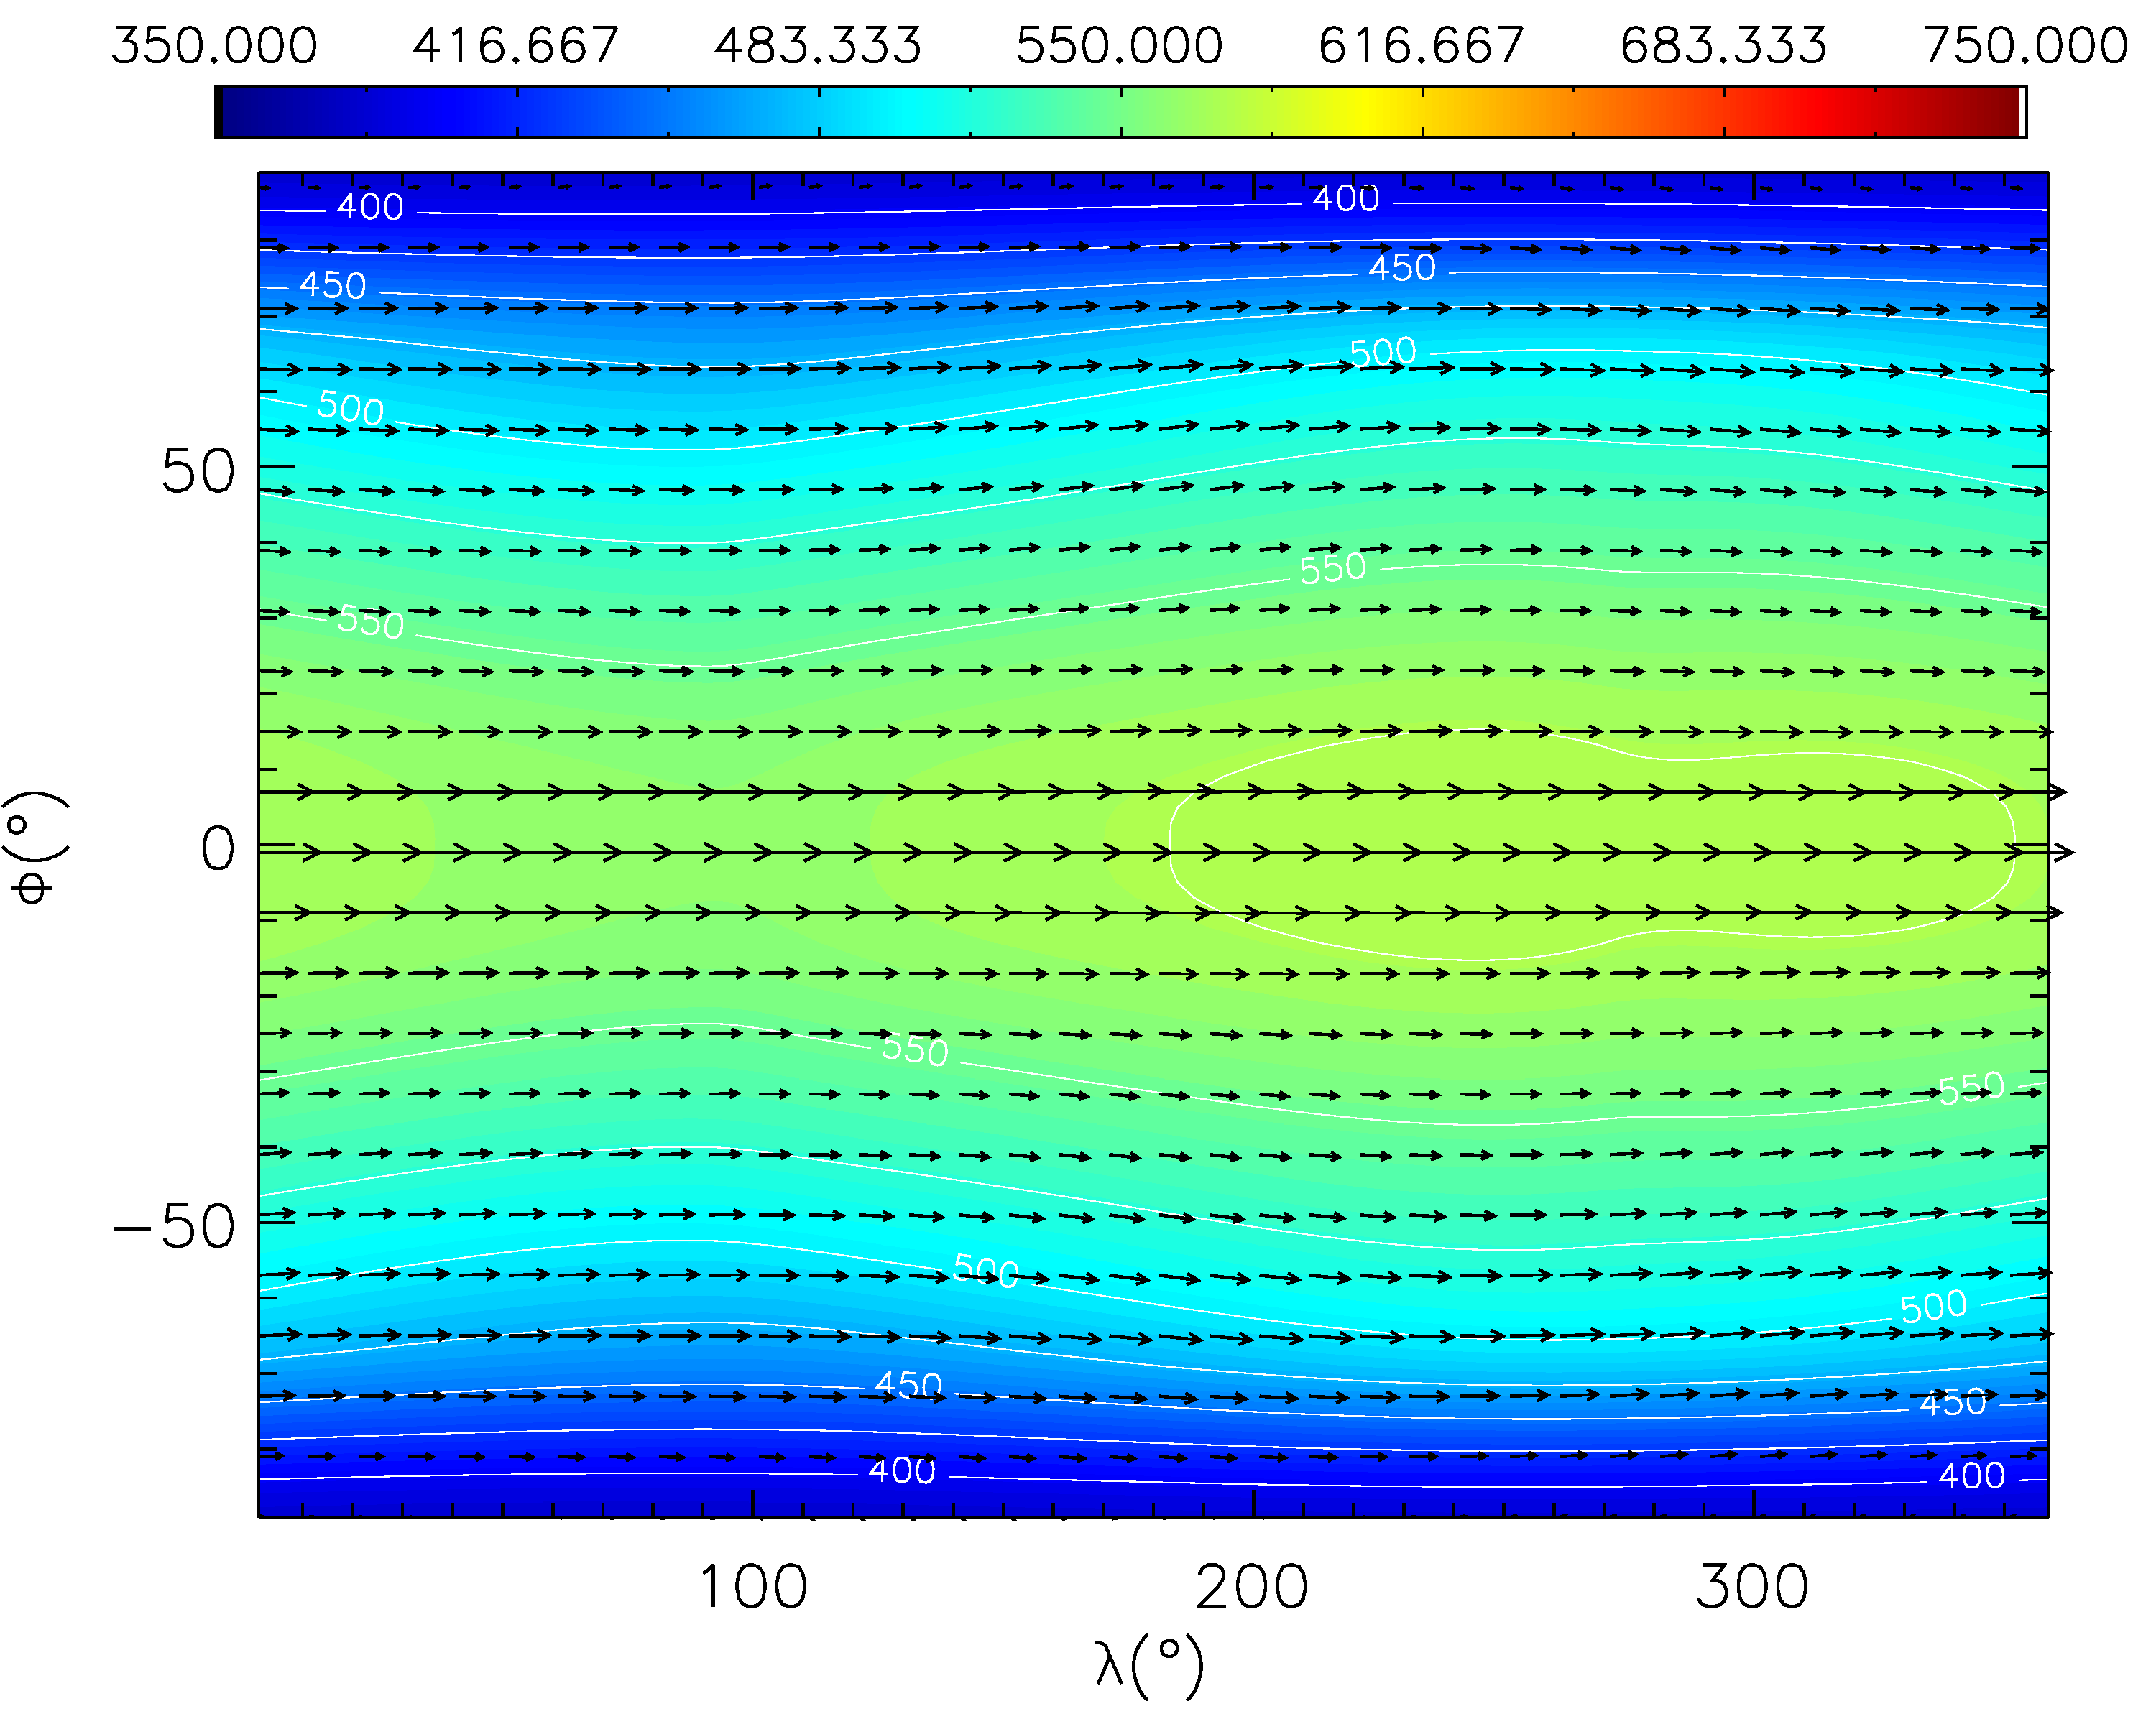Click the cyan region of the colorbar
Screen dimensions: 2156x1724
(x=905, y=112)
